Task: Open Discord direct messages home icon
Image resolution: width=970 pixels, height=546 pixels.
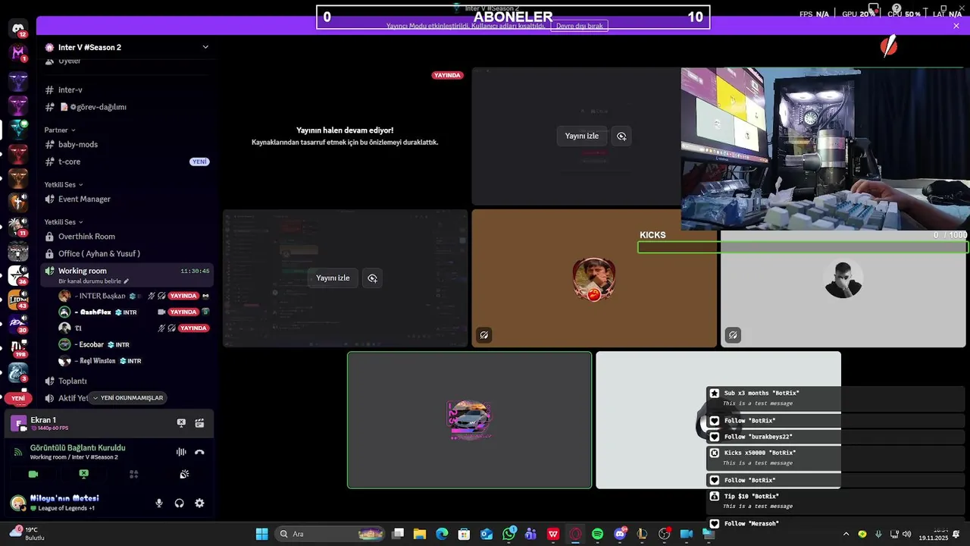Action: [x=18, y=29]
